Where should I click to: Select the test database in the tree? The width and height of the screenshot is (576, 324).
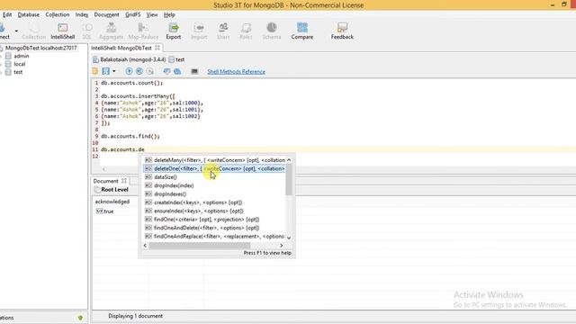pos(18,72)
